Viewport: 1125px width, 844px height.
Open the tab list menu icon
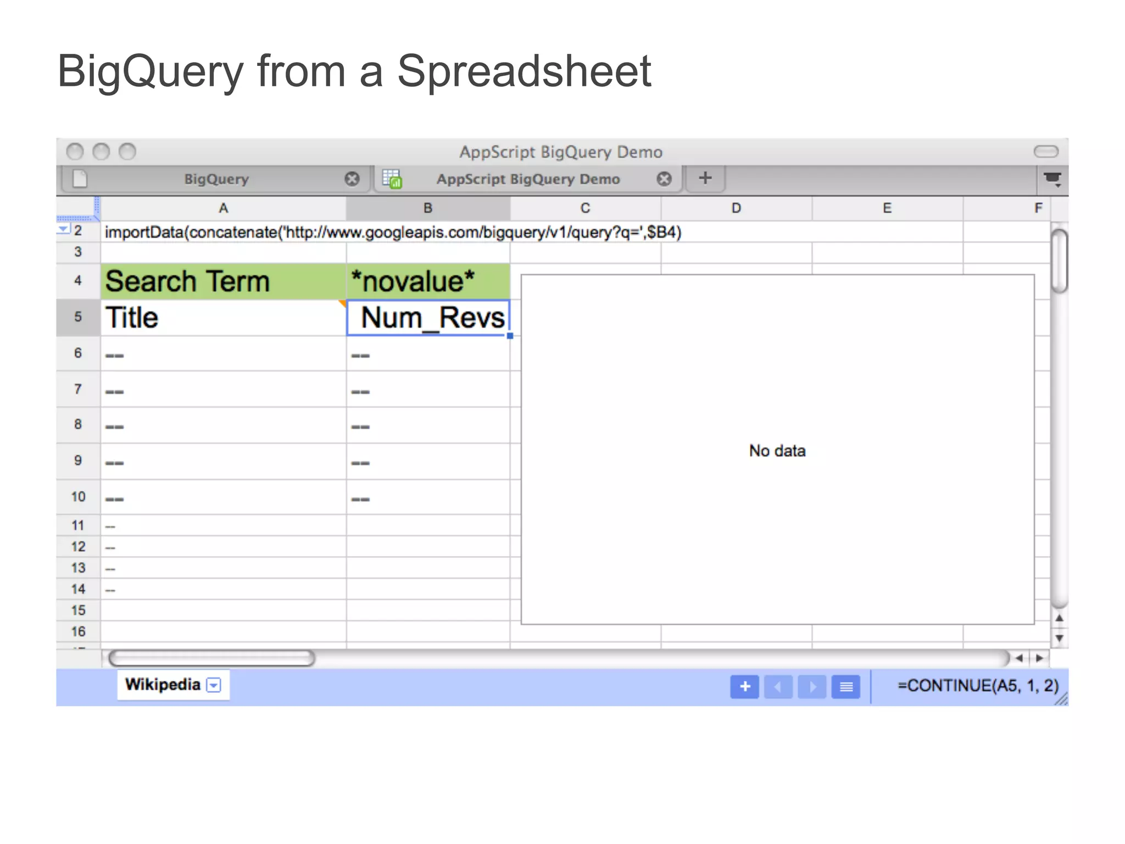click(1052, 179)
